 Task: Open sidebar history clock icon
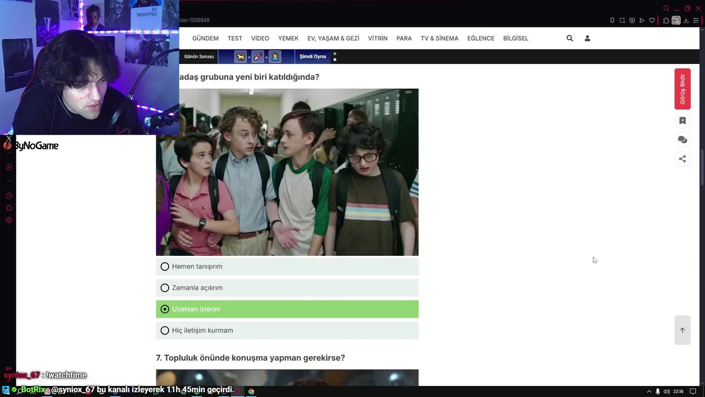click(x=9, y=196)
